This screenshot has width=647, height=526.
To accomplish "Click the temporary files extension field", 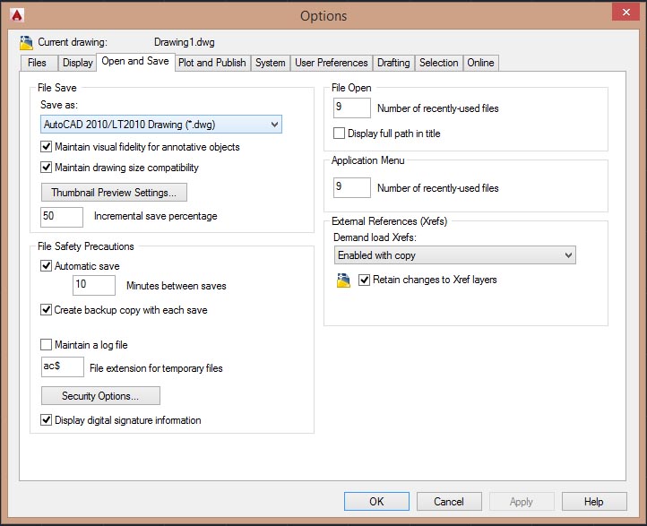I will tap(63, 366).
